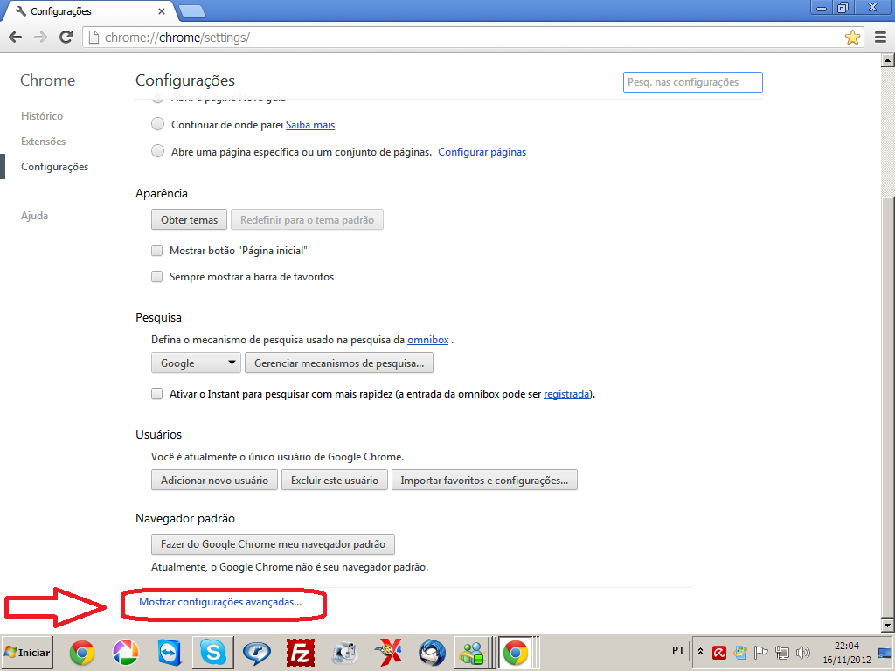Open Picasa from the taskbar
This screenshot has width=895, height=671.
(125, 652)
